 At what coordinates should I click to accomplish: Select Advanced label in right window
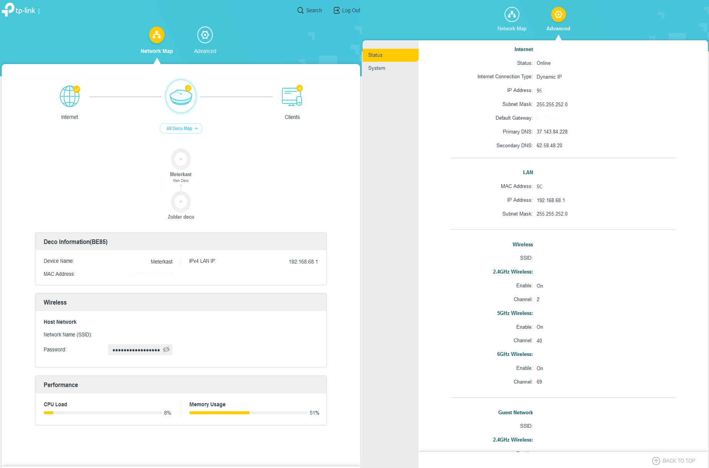(558, 29)
